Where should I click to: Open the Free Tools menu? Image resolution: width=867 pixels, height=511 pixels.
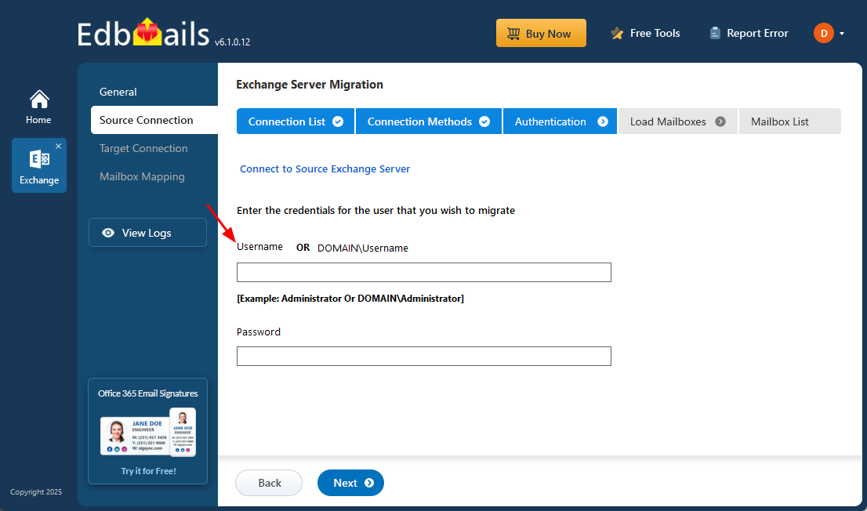644,33
